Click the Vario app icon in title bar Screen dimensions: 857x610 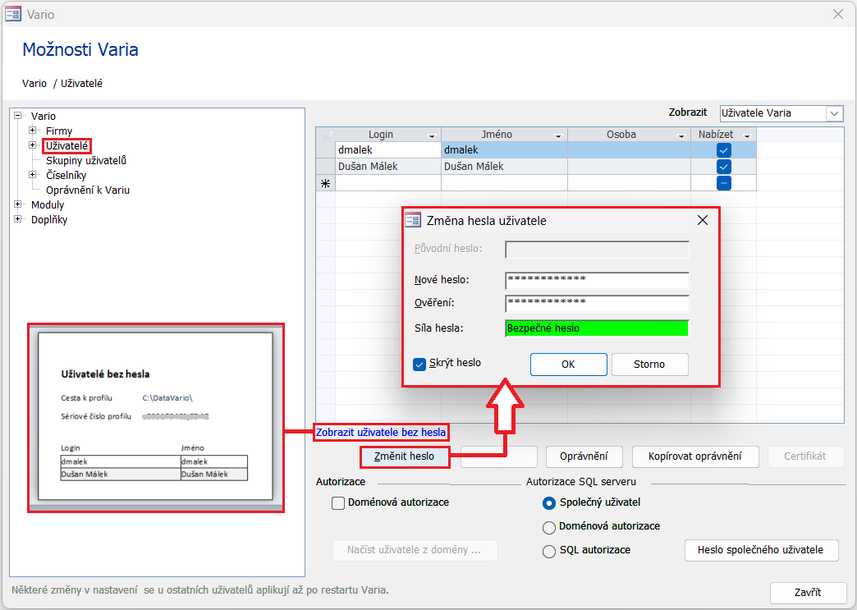coord(13,14)
